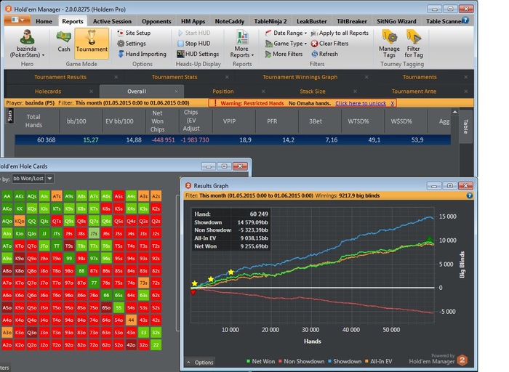Open the Position report tab
This screenshot has width=509, height=372.
click(223, 92)
